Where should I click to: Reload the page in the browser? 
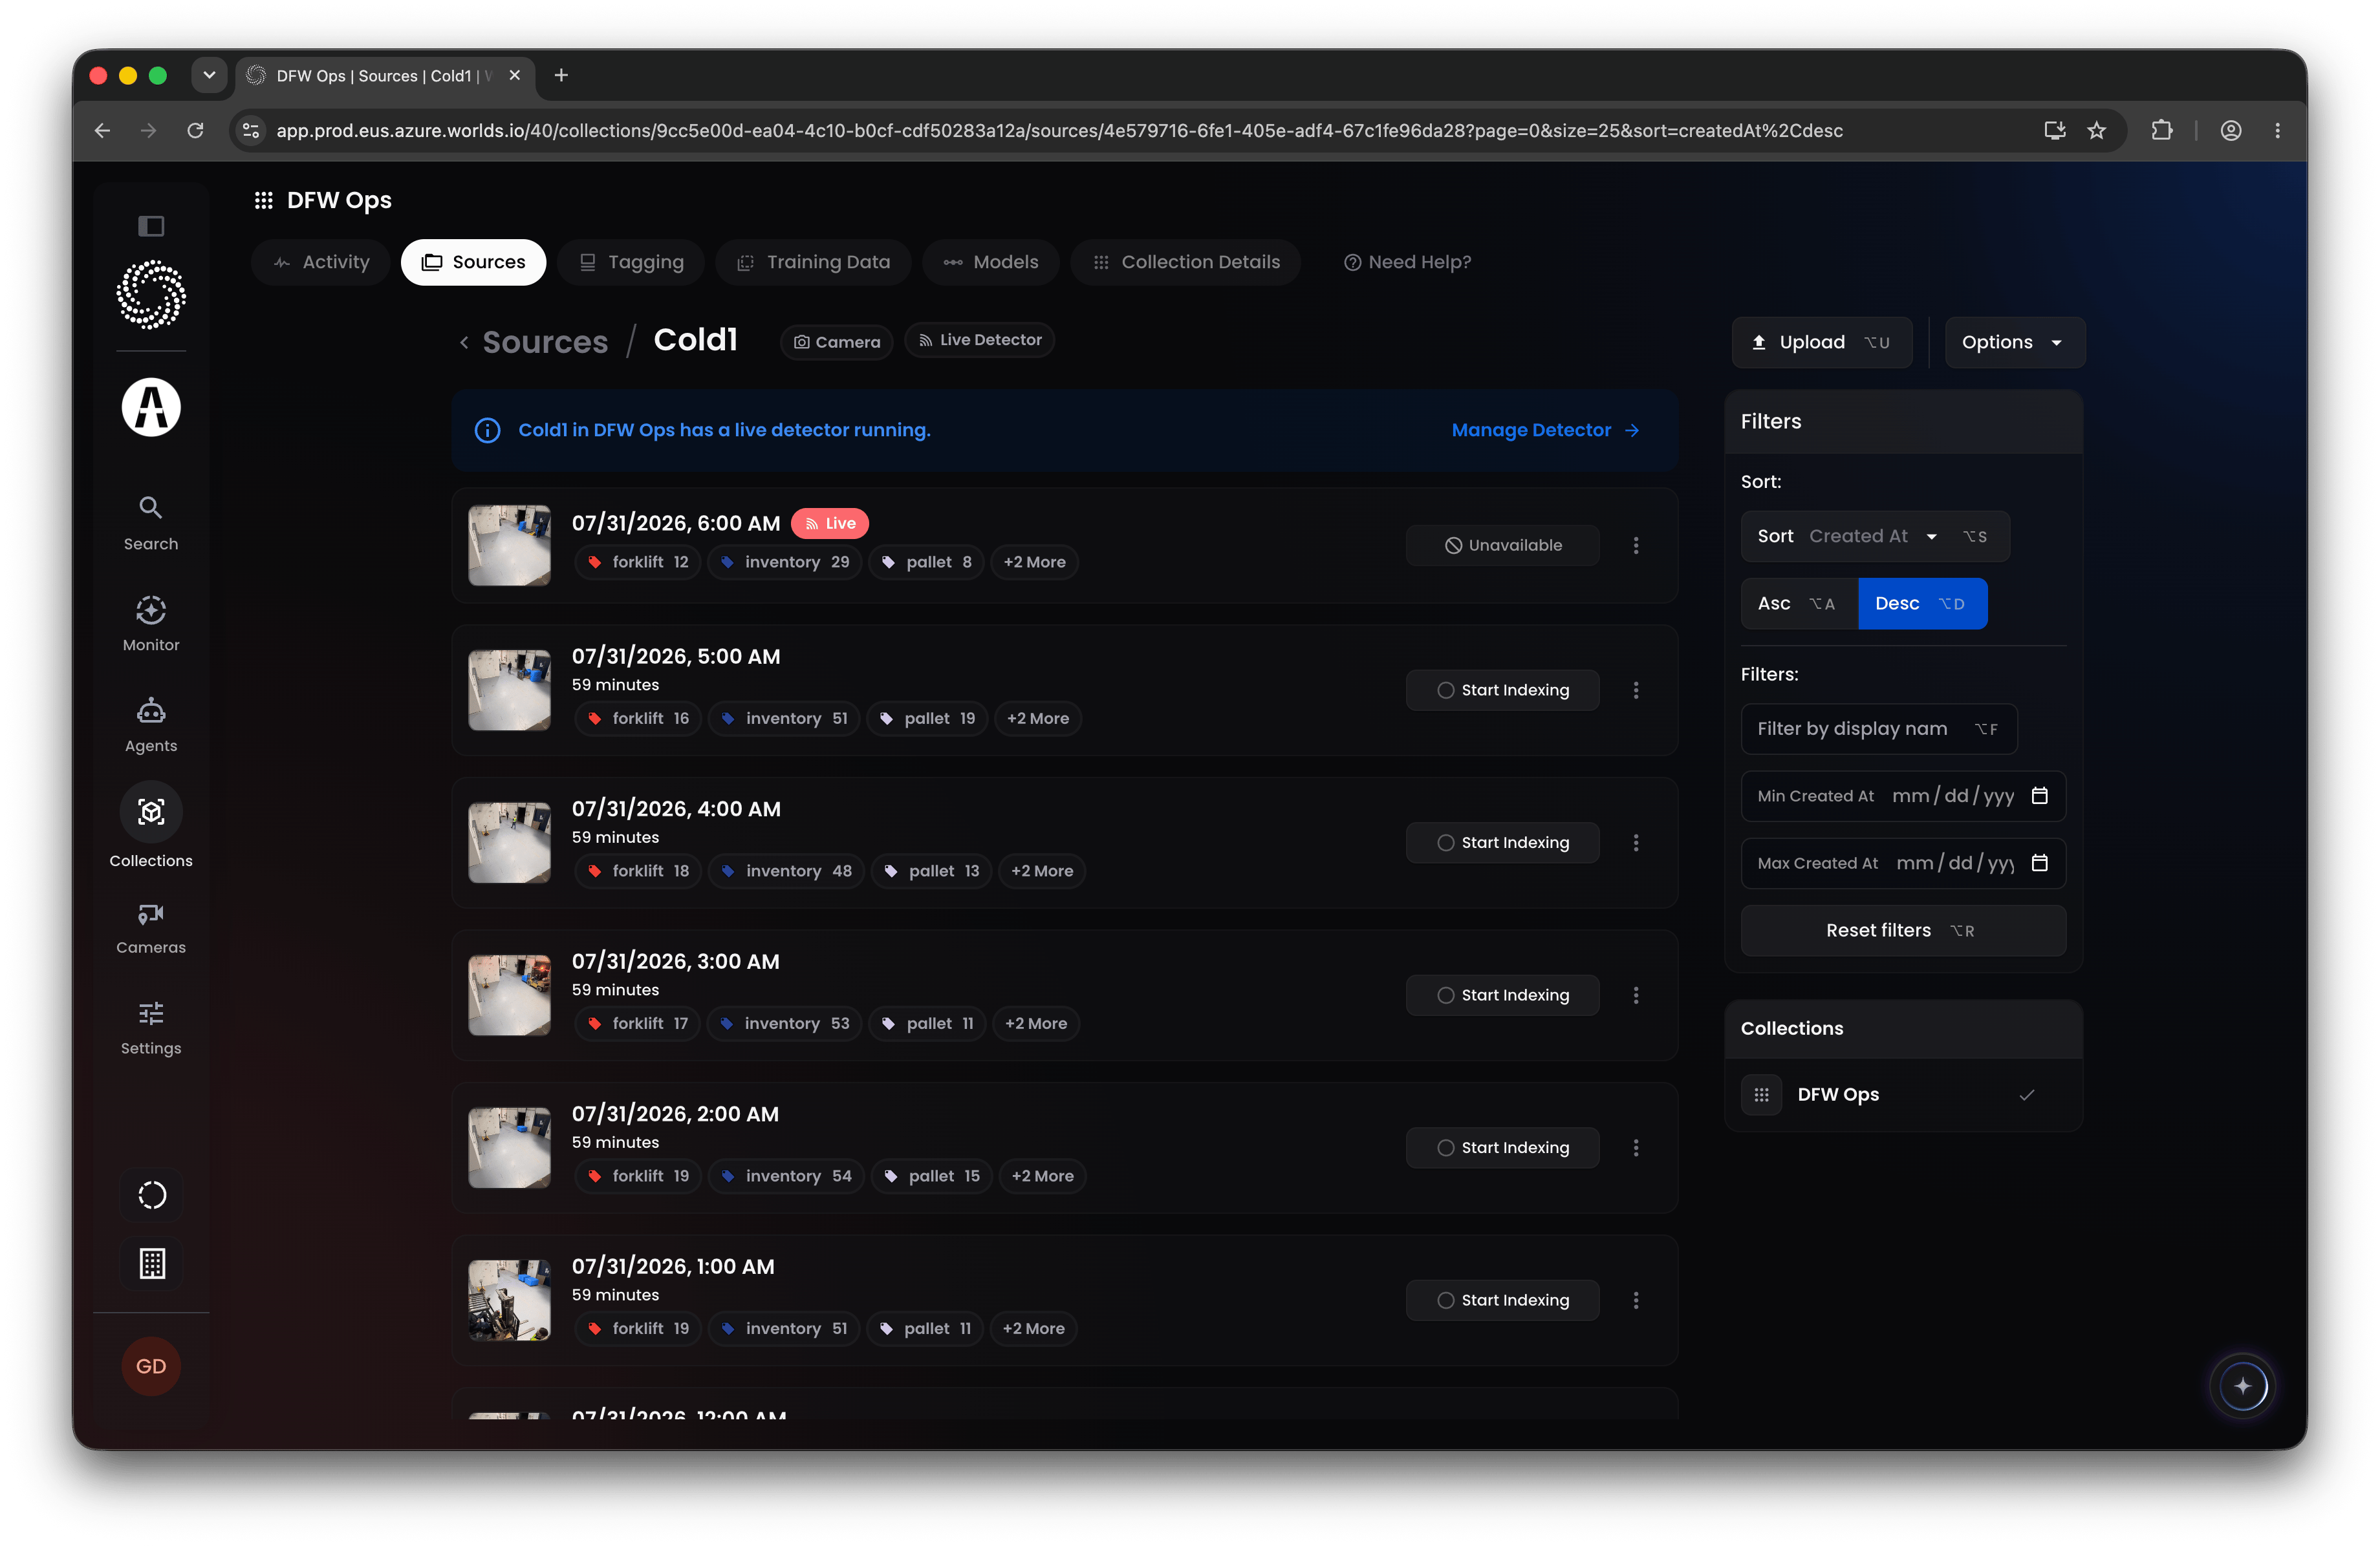(196, 131)
